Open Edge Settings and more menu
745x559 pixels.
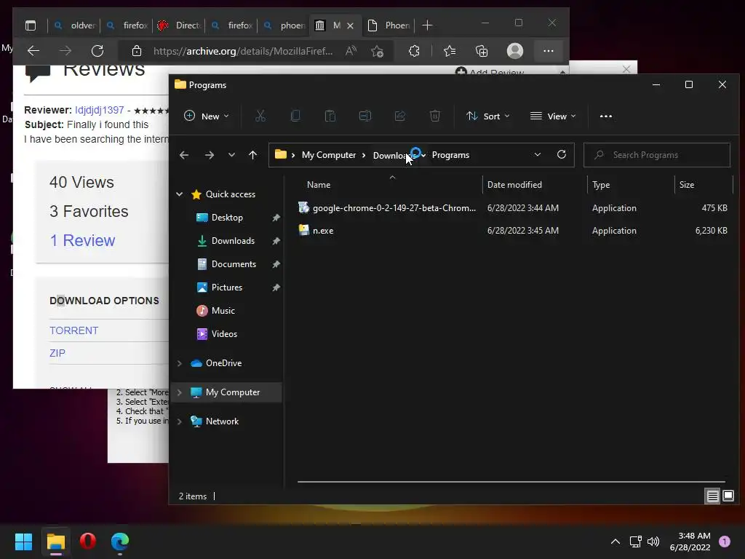pyautogui.click(x=549, y=51)
